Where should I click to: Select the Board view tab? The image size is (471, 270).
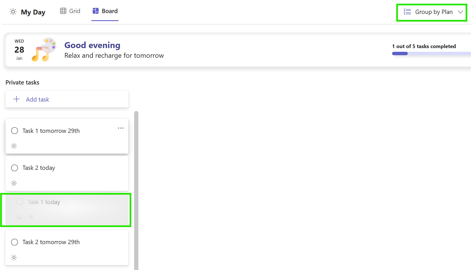point(105,11)
